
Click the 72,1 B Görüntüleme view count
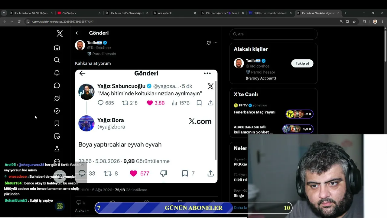[131, 190]
